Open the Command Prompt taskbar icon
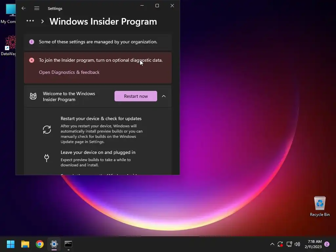Image resolution: width=336 pixels, height=252 pixels. [x=68, y=244]
